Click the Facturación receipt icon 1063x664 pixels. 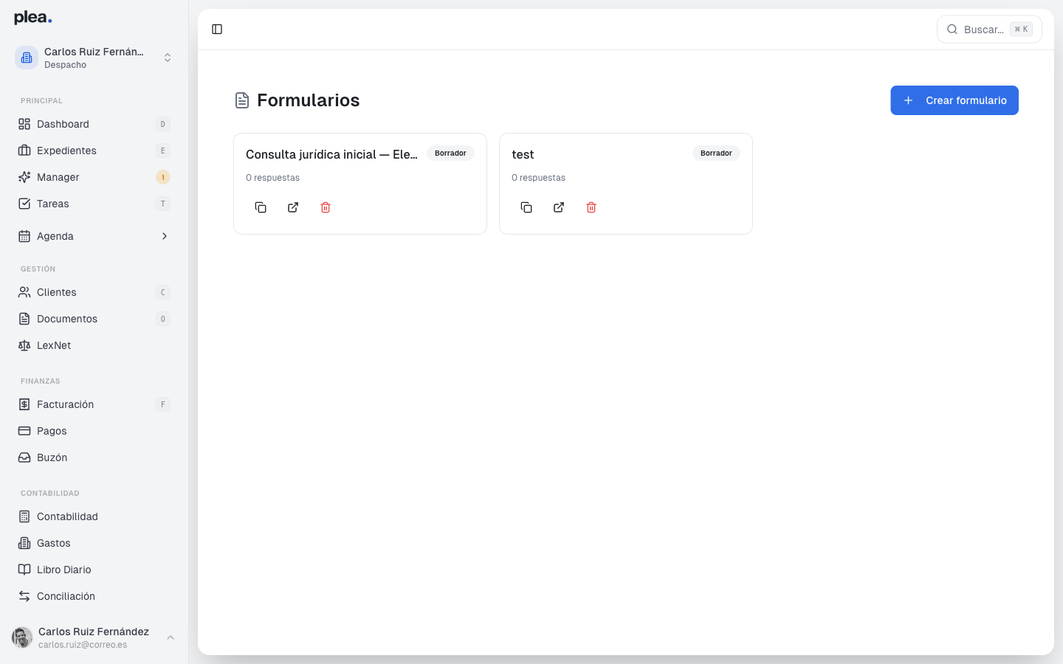[x=24, y=404]
